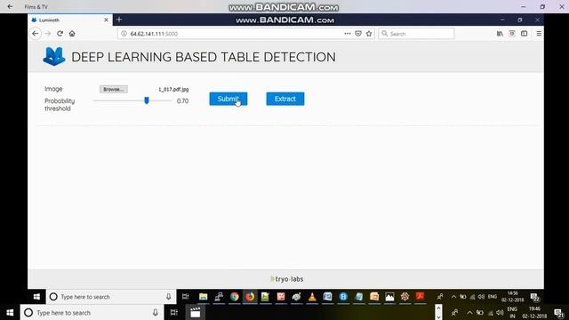The image size is (569, 320).
Task: Open the Windows Start menu on bottom taskbar
Action: pos(10,312)
